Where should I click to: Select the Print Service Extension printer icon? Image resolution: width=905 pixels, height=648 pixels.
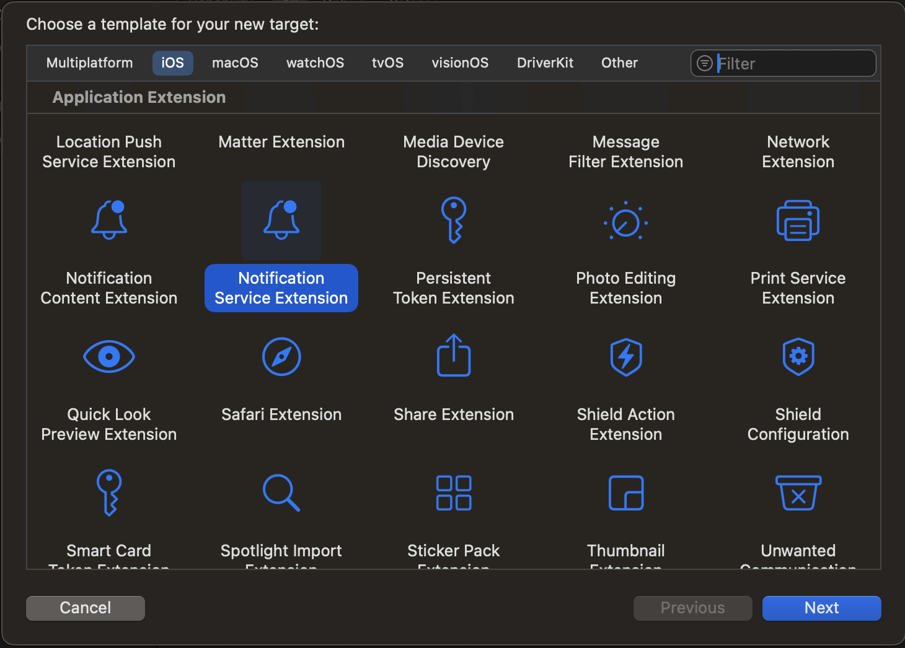798,221
